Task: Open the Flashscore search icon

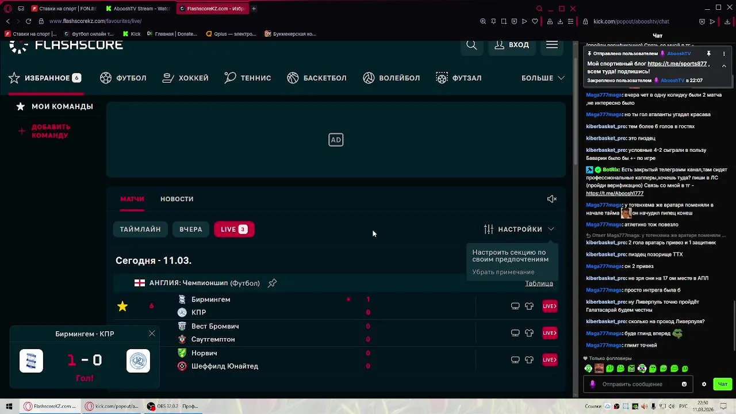Action: [x=471, y=45]
